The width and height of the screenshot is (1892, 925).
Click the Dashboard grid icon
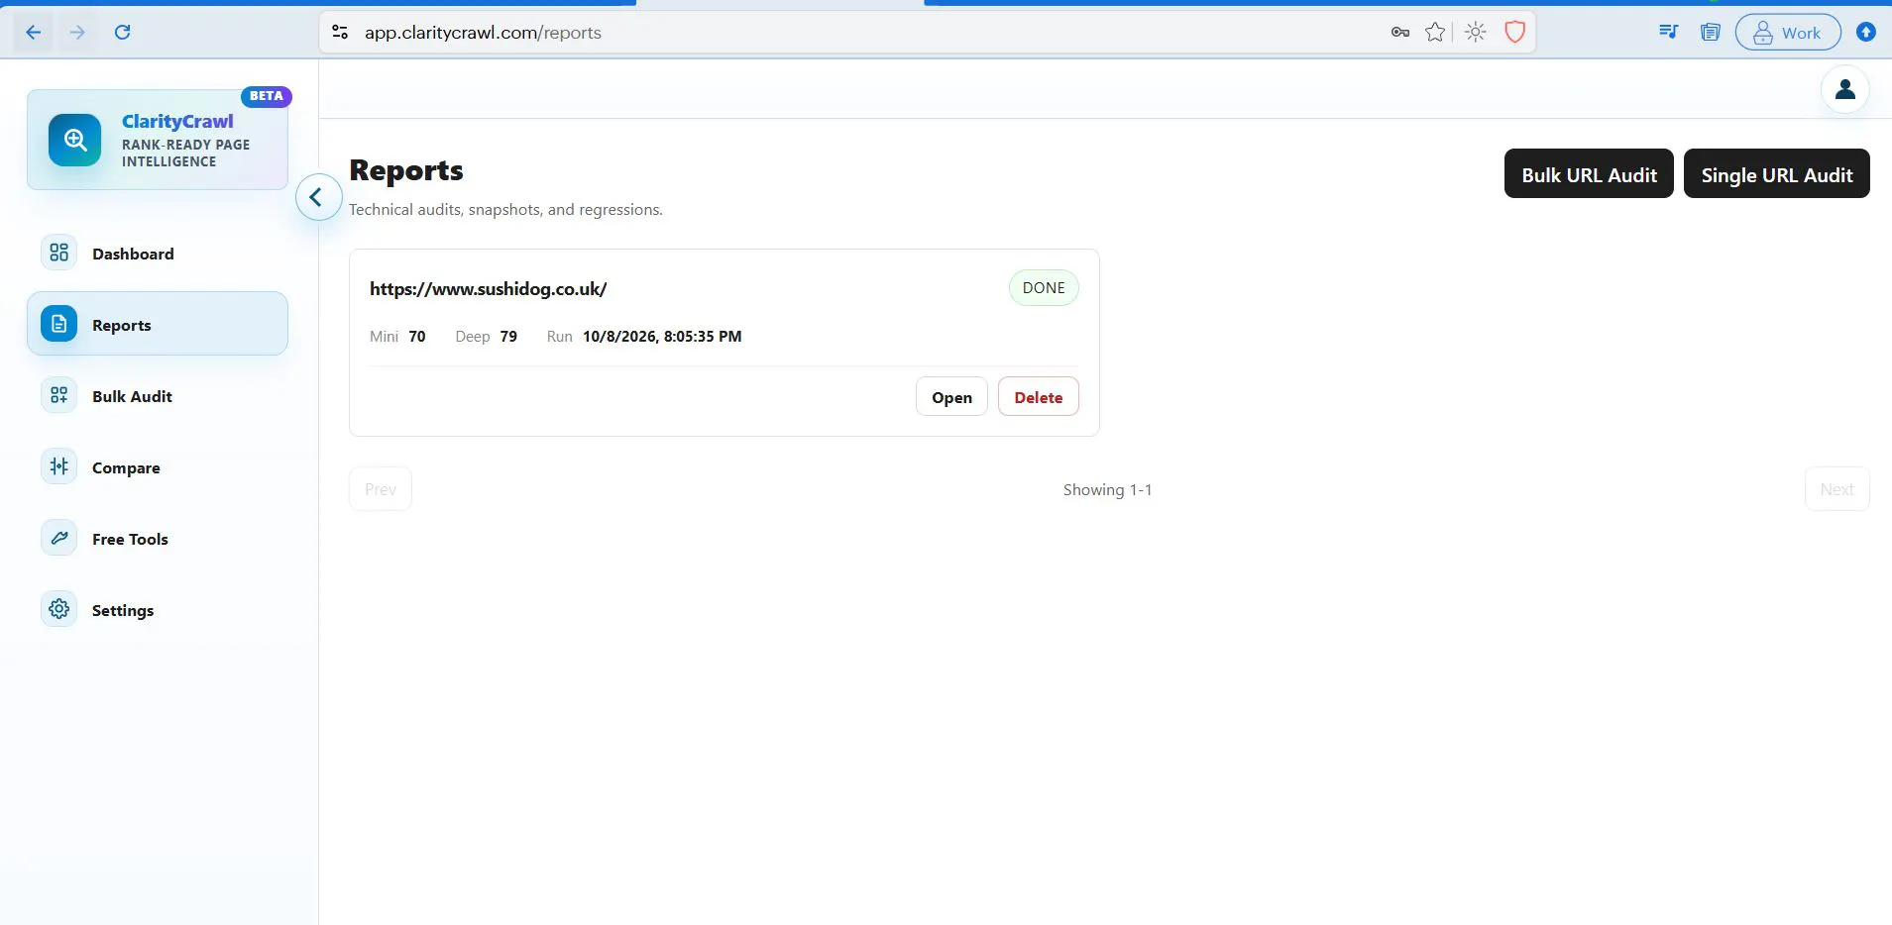coord(59,253)
